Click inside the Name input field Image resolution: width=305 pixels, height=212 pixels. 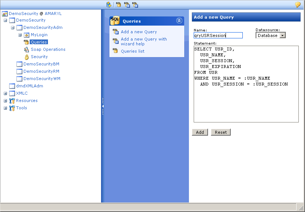[218, 35]
